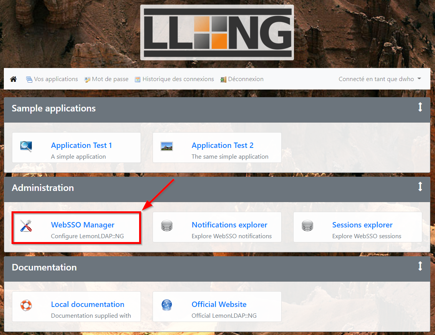Image resolution: width=435 pixels, height=335 pixels.
Task: Click 'A simple application' description text
Action: pyautogui.click(x=78, y=157)
